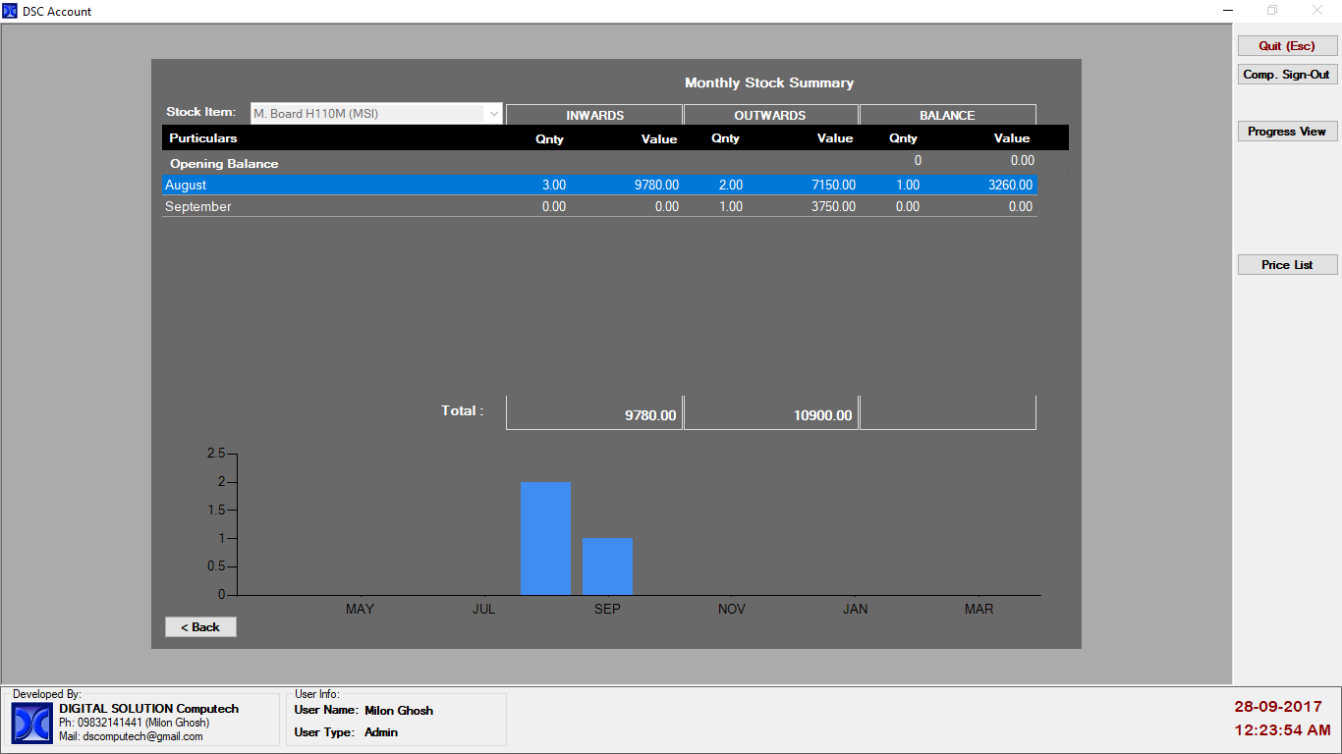Click the Comp. Sign-Out button
Image resolution: width=1342 pixels, height=754 pixels.
coord(1286,75)
